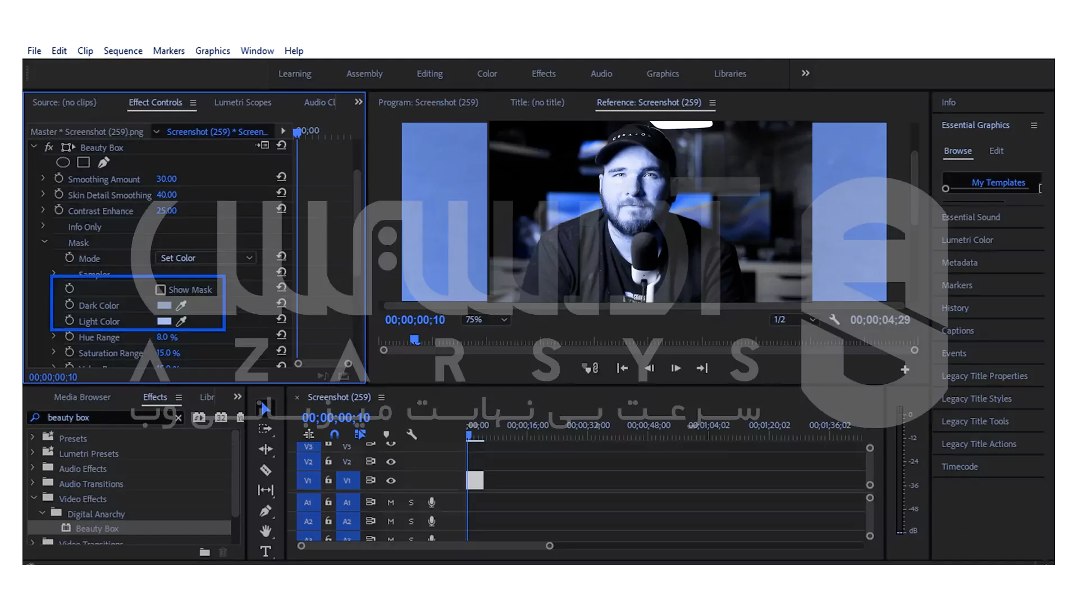Open program monitor wrench settings
Screen dimensions: 1078x606
(834, 320)
